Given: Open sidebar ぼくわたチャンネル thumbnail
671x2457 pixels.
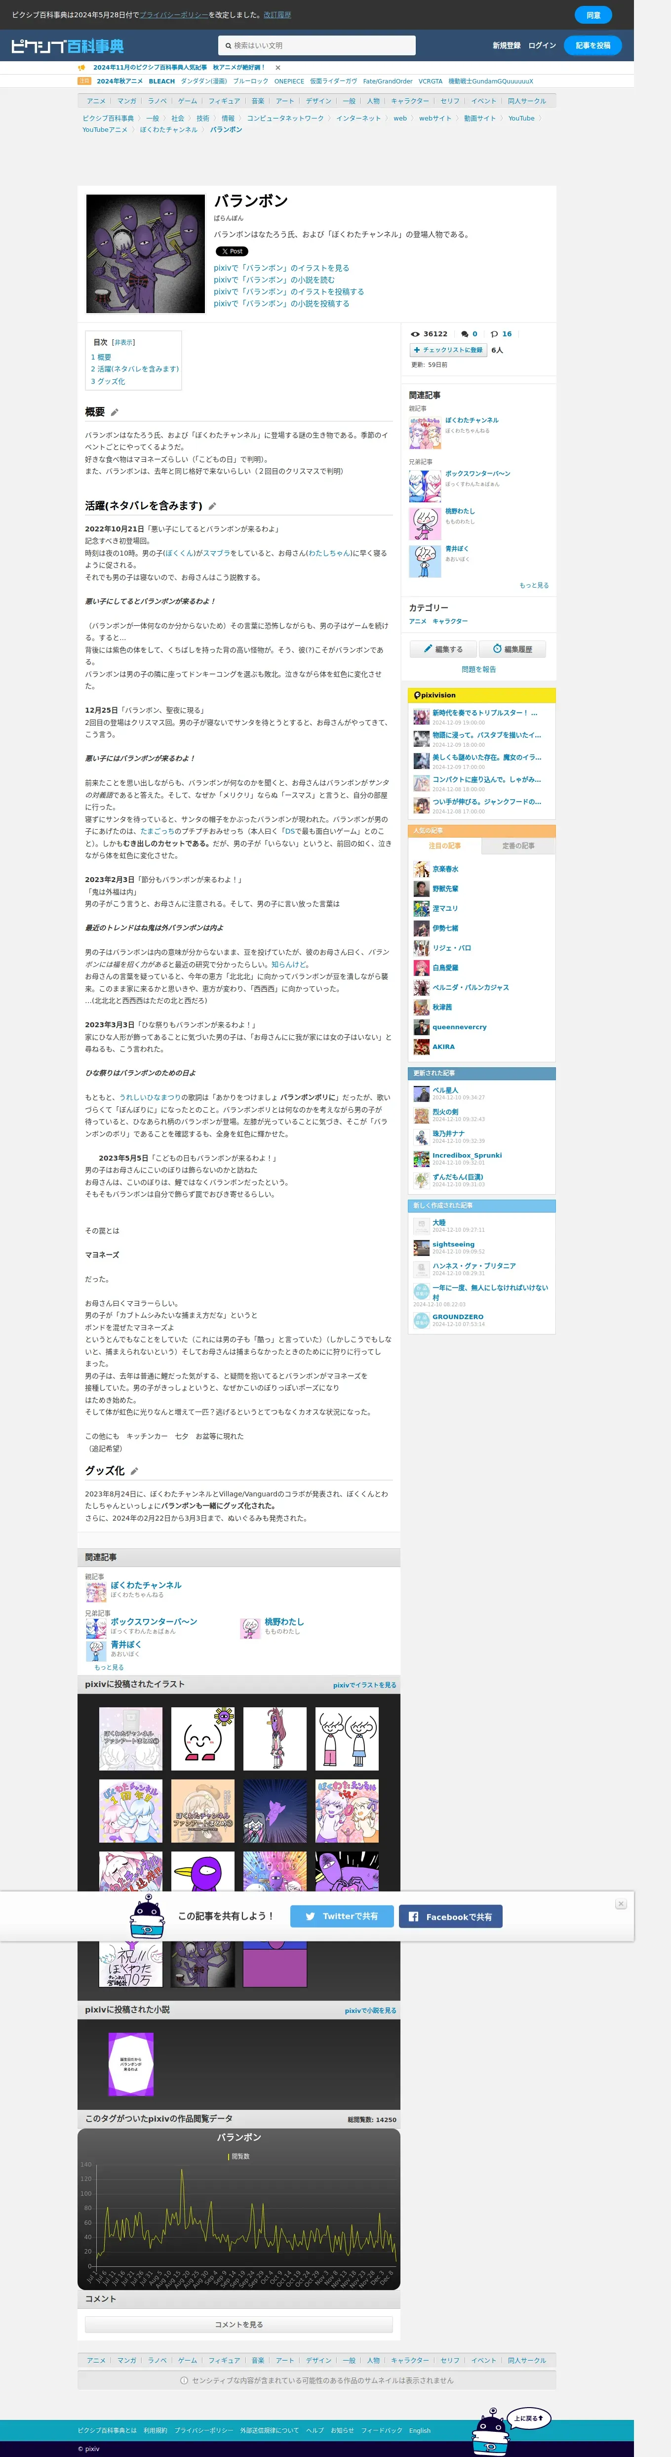Looking at the screenshot, I should point(425,433).
